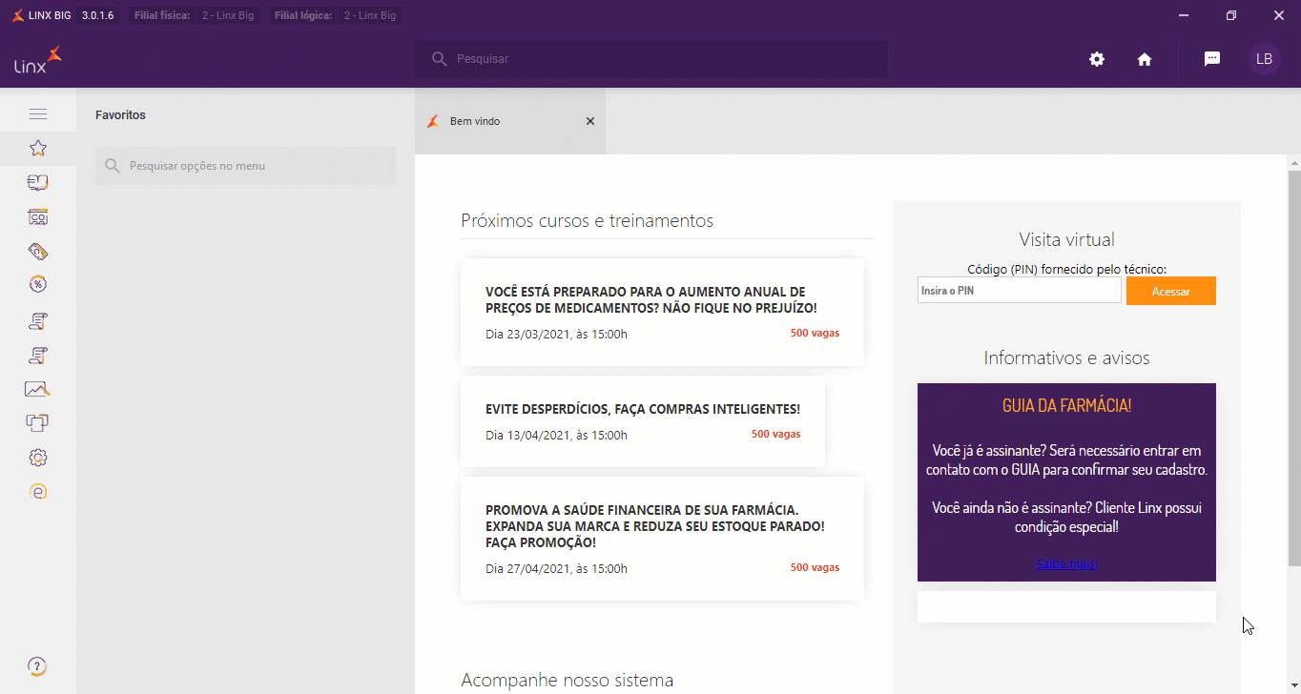Viewport: 1301px width, 694px height.
Task: Open the orange 'e' sidebar icon
Action: pyautogui.click(x=38, y=492)
